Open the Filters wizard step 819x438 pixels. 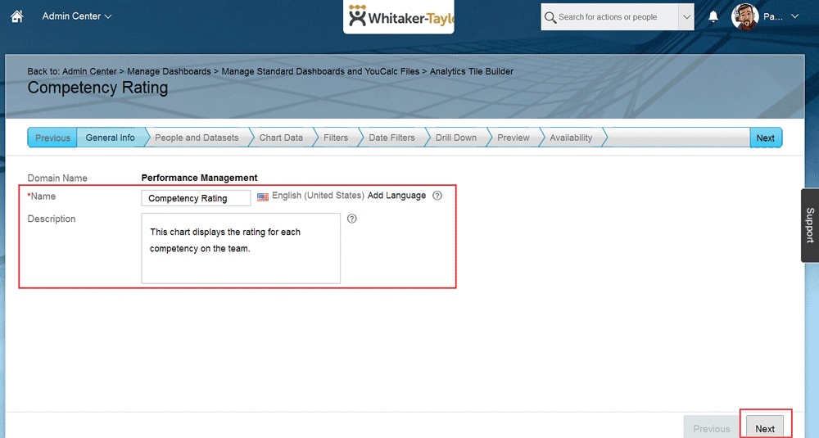point(336,138)
